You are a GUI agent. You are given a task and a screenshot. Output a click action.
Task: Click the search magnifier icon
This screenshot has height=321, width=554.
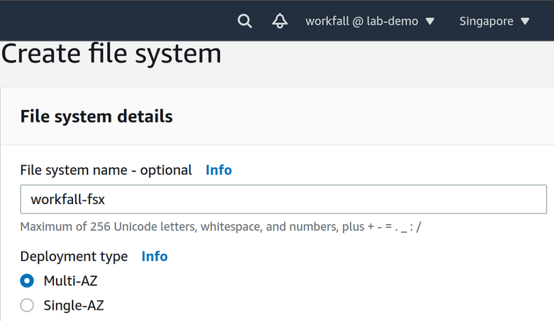[x=245, y=21]
